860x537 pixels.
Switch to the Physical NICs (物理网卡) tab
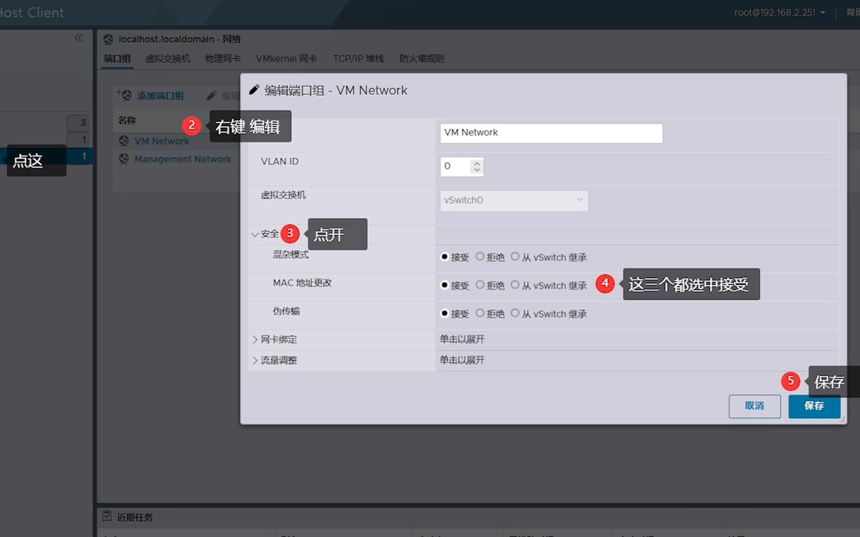click(x=222, y=59)
